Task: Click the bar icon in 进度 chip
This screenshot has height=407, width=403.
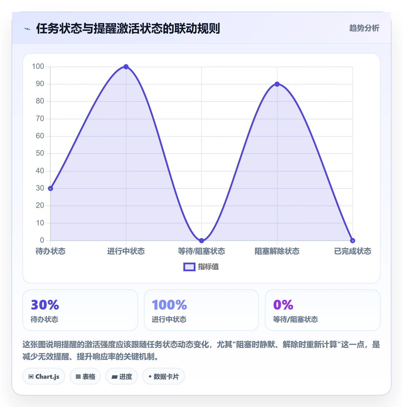Action: (115, 377)
